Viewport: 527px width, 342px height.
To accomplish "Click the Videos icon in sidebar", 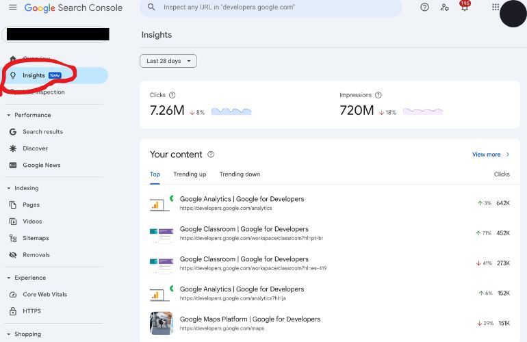I will point(13,222).
